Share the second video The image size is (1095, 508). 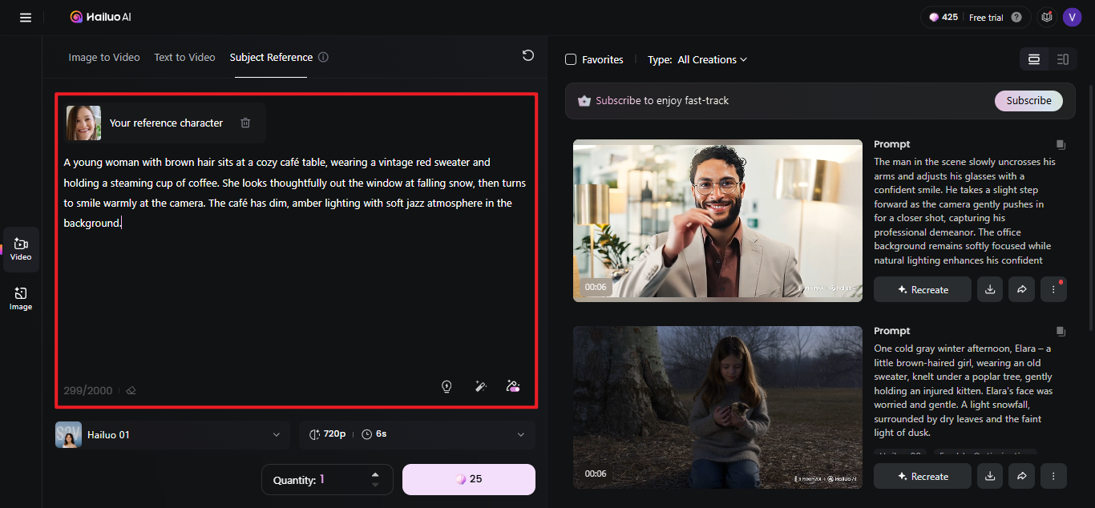click(x=1021, y=476)
